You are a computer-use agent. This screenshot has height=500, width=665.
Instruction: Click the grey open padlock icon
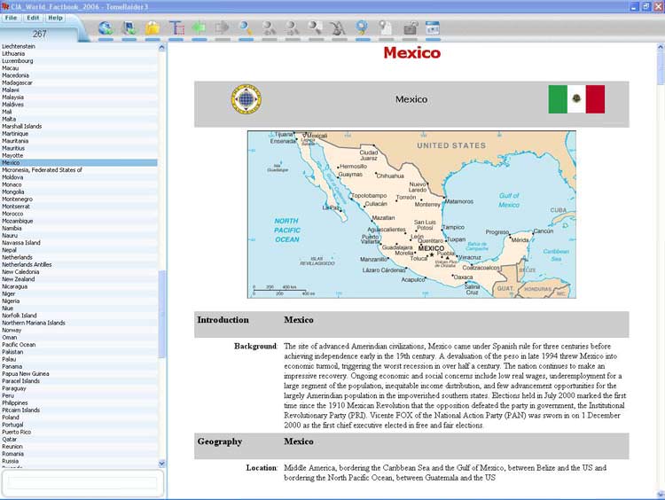411,28
